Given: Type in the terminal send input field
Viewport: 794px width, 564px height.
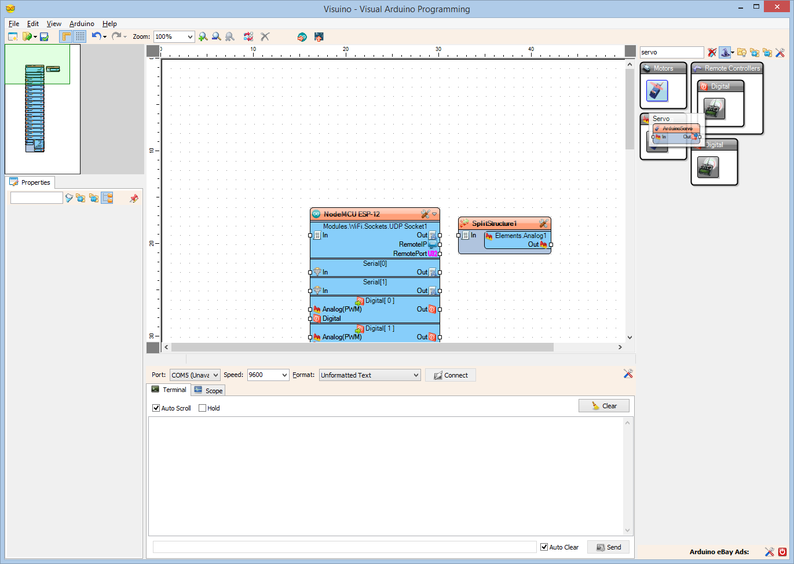Looking at the screenshot, I should 344,546.
